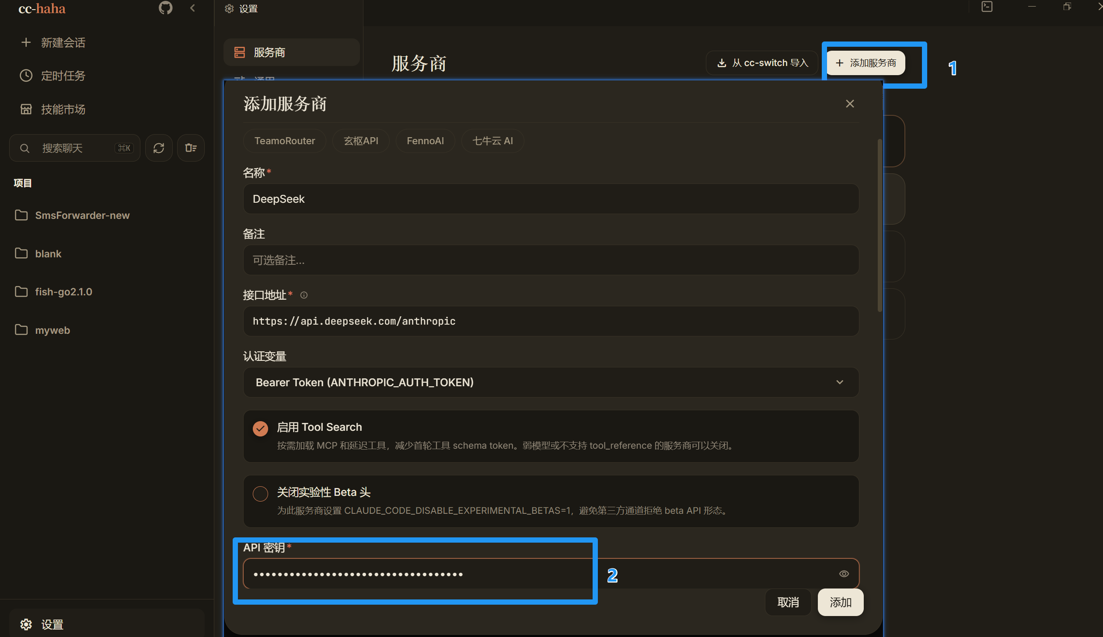Open 技能市场 skill market
Image resolution: width=1103 pixels, height=637 pixels.
[x=53, y=109]
